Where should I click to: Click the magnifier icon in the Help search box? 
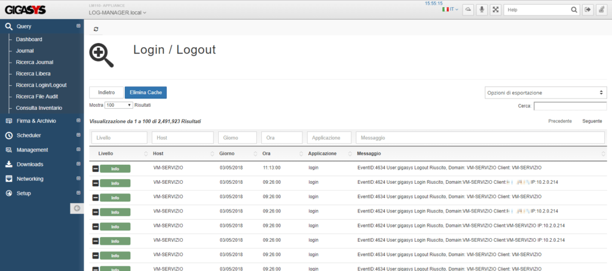[x=574, y=10]
